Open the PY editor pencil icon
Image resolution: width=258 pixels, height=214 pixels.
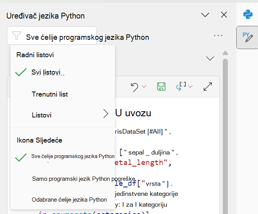pos(248,37)
